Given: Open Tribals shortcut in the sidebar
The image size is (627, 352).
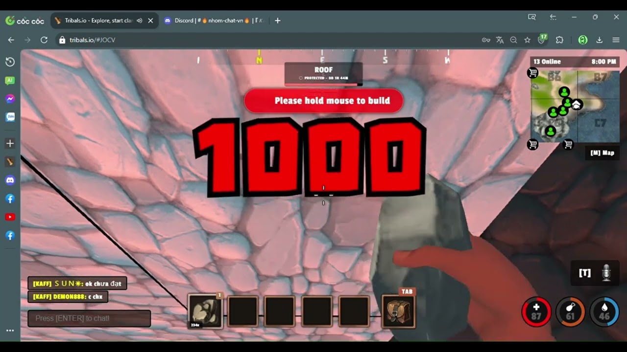Looking at the screenshot, I should [x=10, y=162].
